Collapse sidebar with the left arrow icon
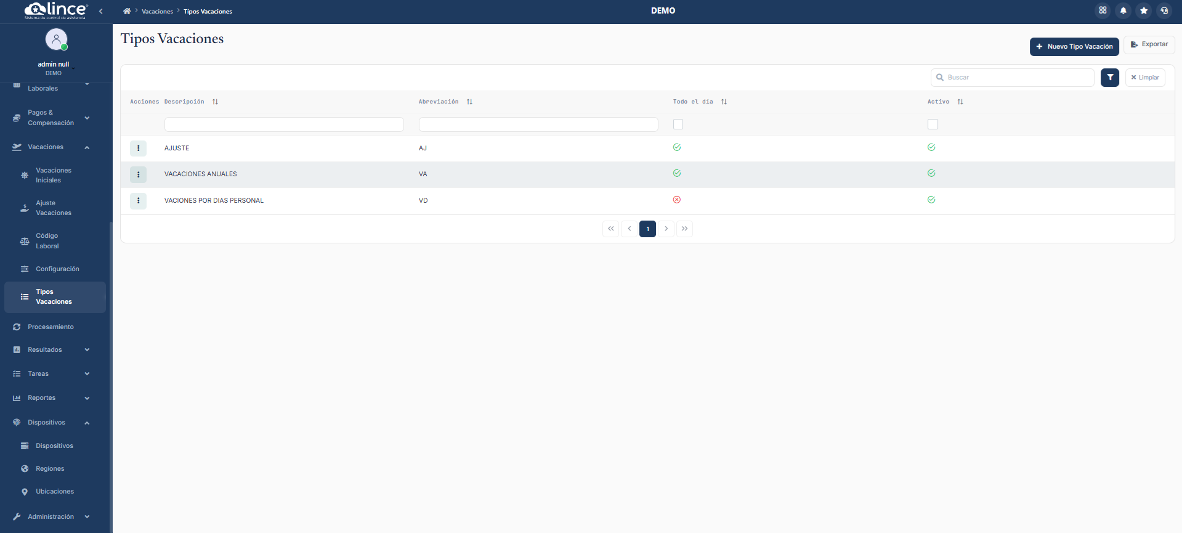 [x=101, y=11]
